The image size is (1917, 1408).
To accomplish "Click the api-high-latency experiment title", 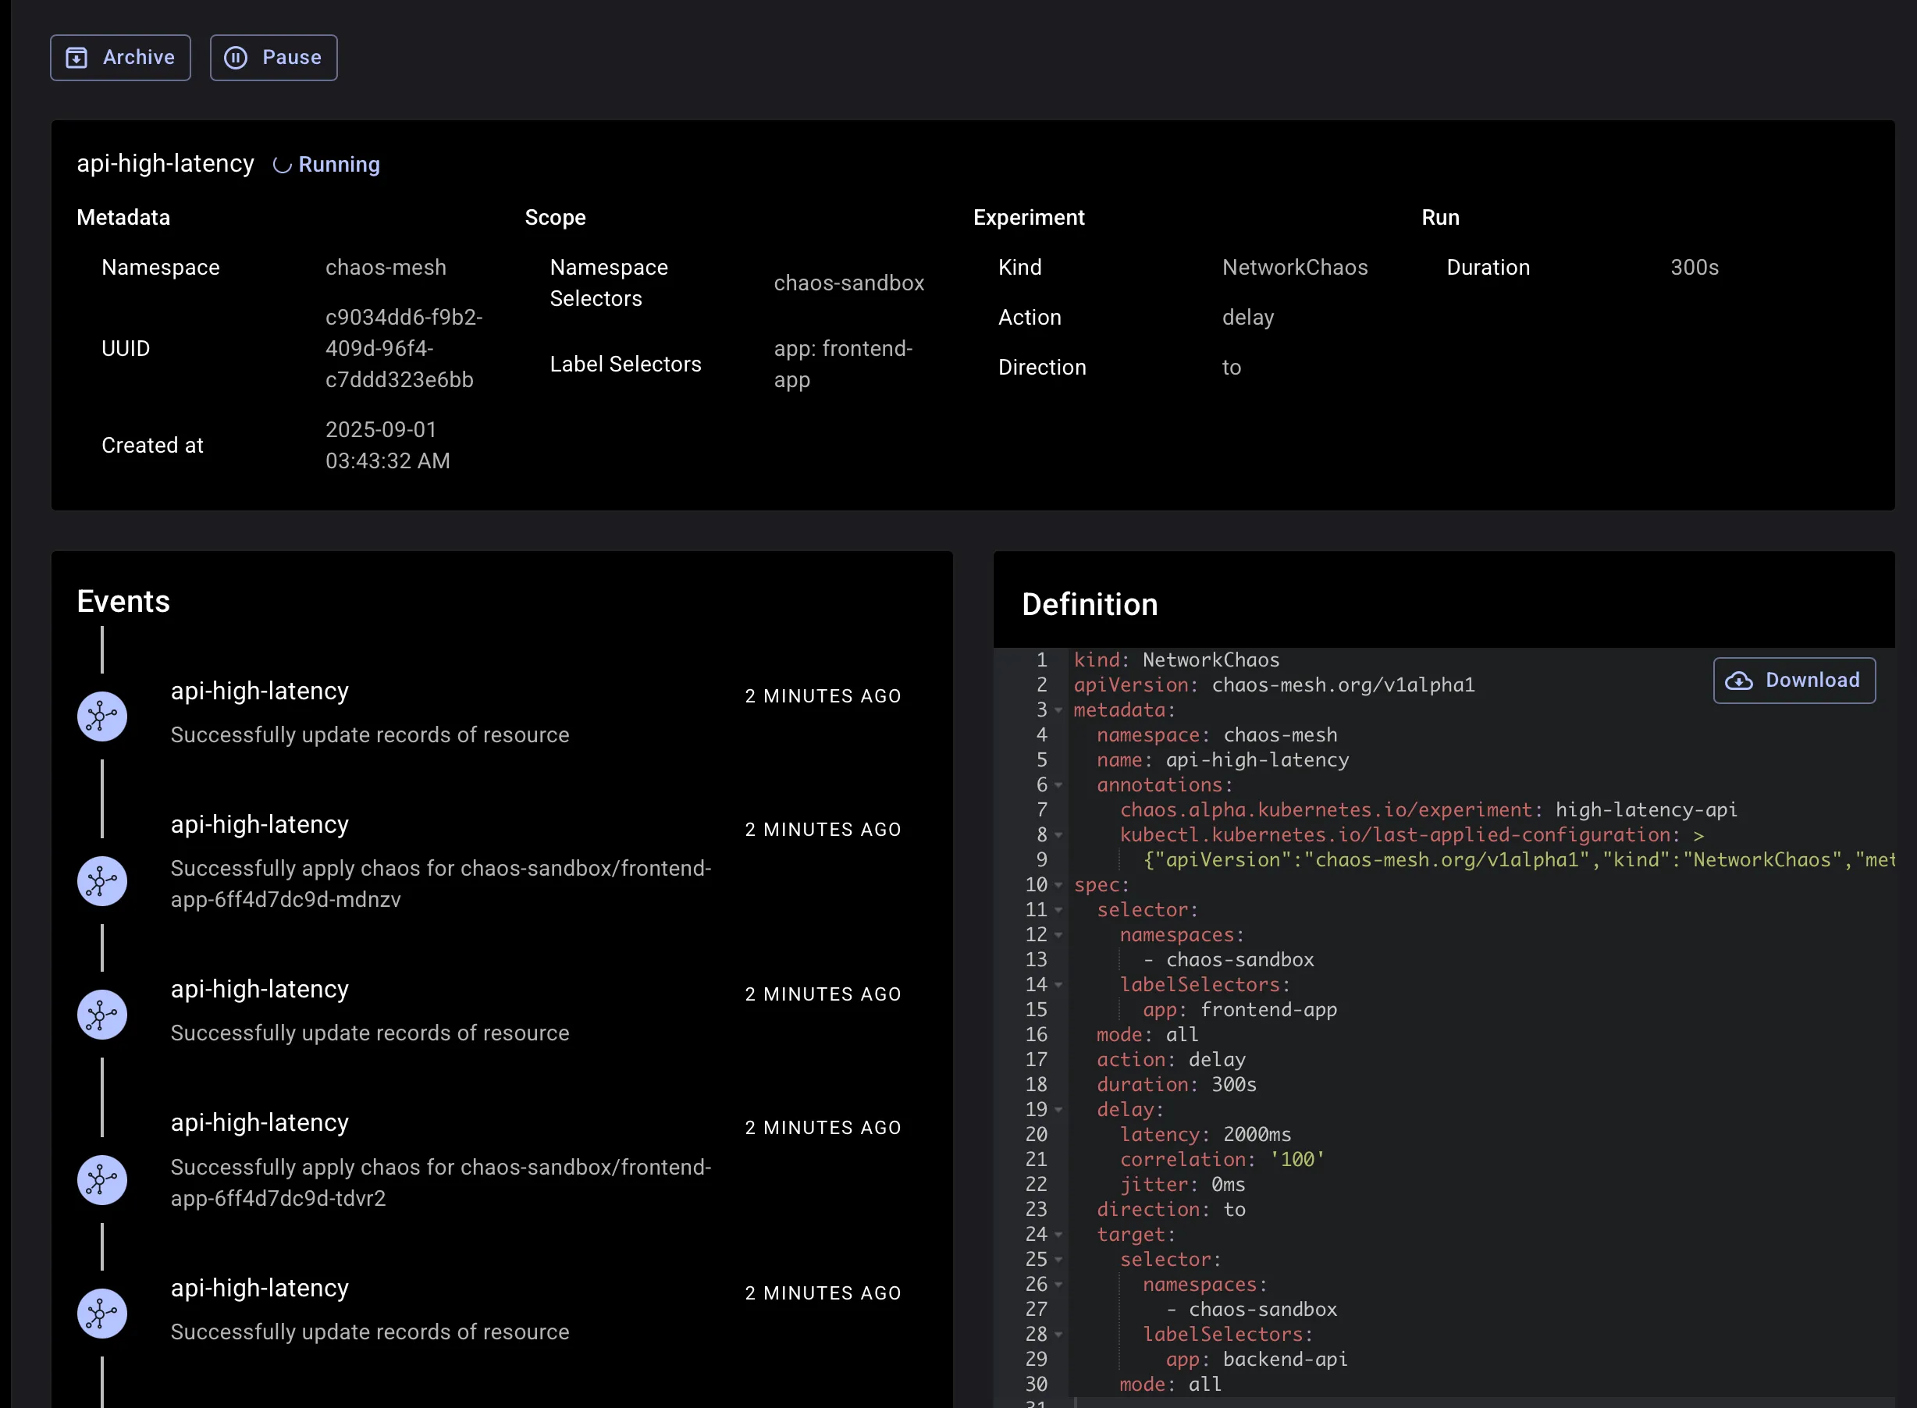I will point(165,164).
